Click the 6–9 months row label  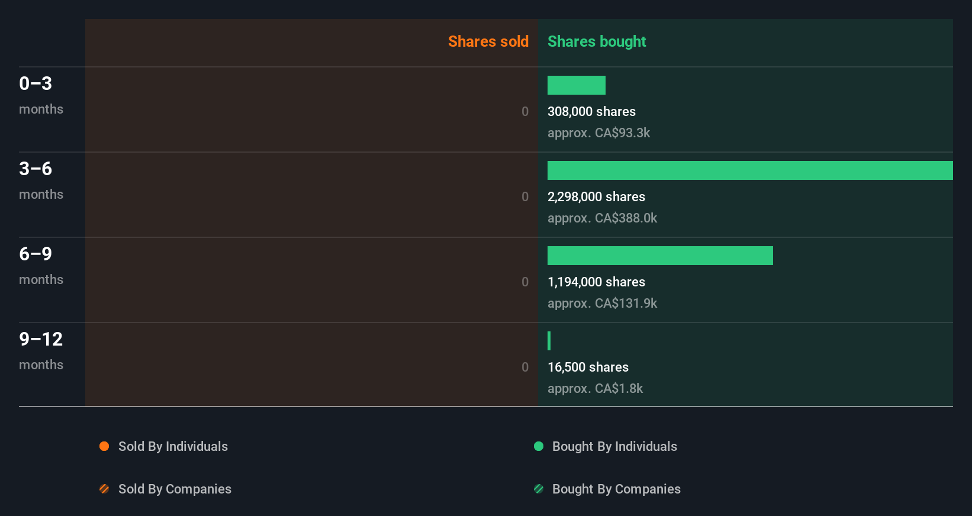pyautogui.click(x=41, y=265)
